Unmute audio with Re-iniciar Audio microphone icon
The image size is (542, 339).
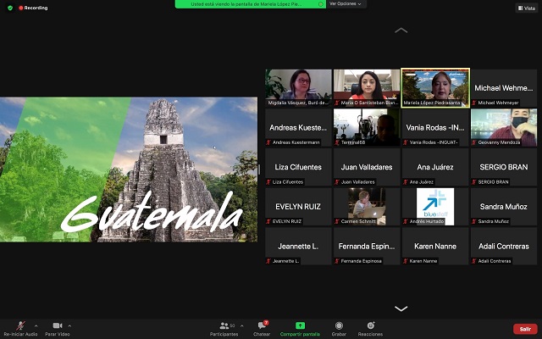[19, 326]
